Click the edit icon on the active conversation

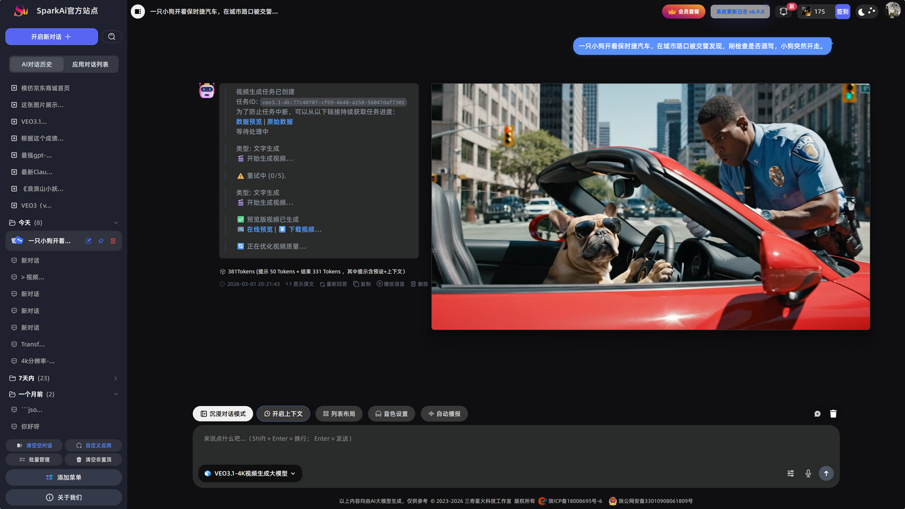(89, 241)
